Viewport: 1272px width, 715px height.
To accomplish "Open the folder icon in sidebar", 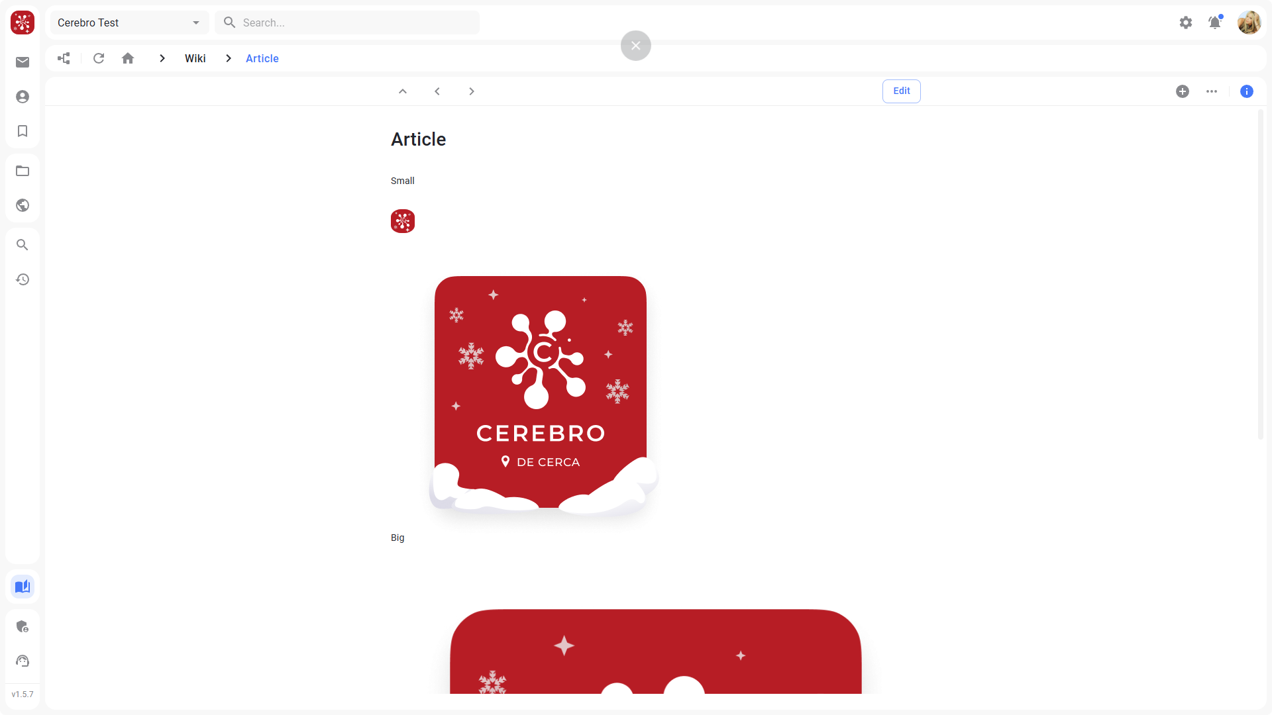I will click(x=23, y=171).
